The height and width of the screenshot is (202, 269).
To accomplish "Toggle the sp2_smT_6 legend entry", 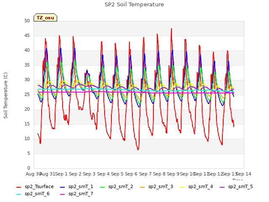I will coord(33,194).
